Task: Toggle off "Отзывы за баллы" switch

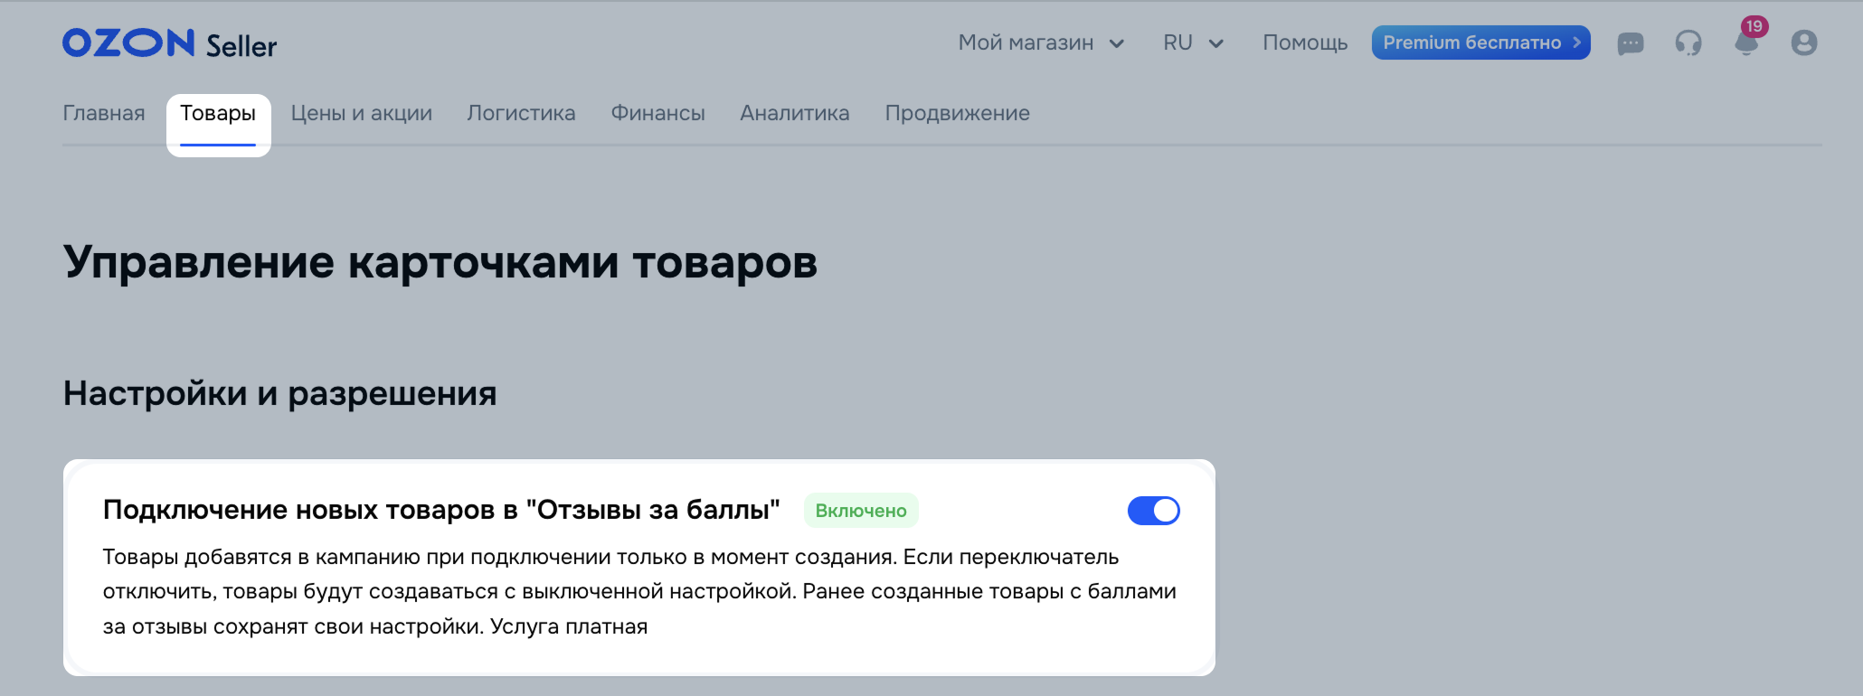Action: point(1153,511)
